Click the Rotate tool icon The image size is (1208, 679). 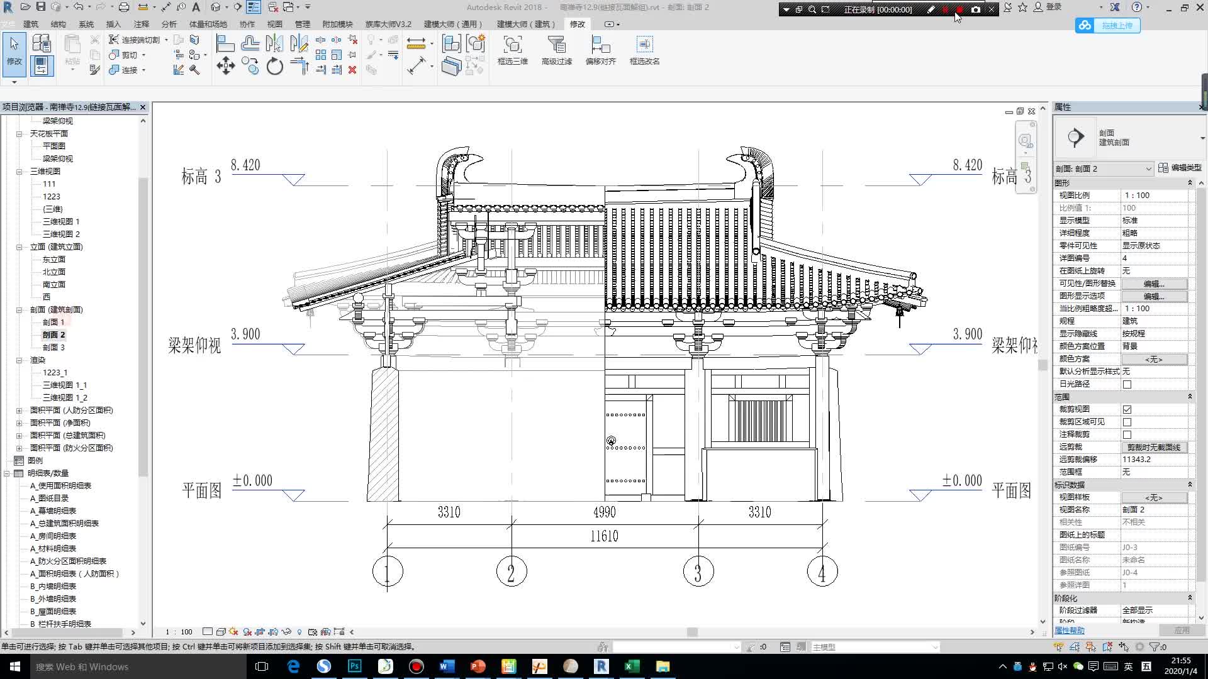coord(275,66)
